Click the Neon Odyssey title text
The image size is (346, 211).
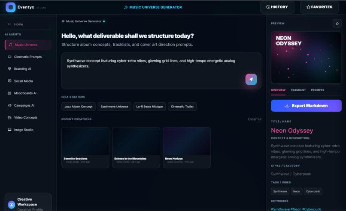(292, 131)
